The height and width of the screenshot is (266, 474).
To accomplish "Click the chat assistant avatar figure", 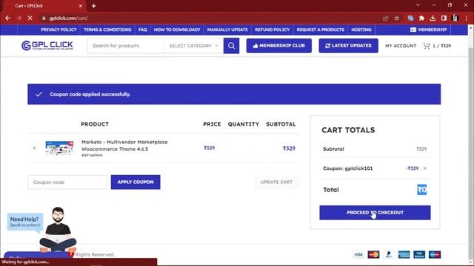I will click(58, 230).
